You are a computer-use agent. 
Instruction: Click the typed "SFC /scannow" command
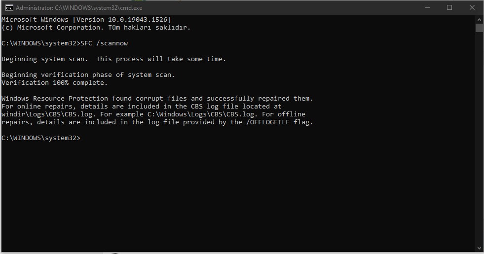(x=104, y=43)
